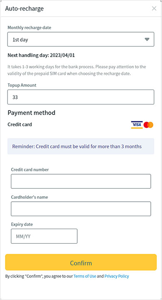
Task: Click the credit card validity reminder banner
Action: (x=81, y=146)
